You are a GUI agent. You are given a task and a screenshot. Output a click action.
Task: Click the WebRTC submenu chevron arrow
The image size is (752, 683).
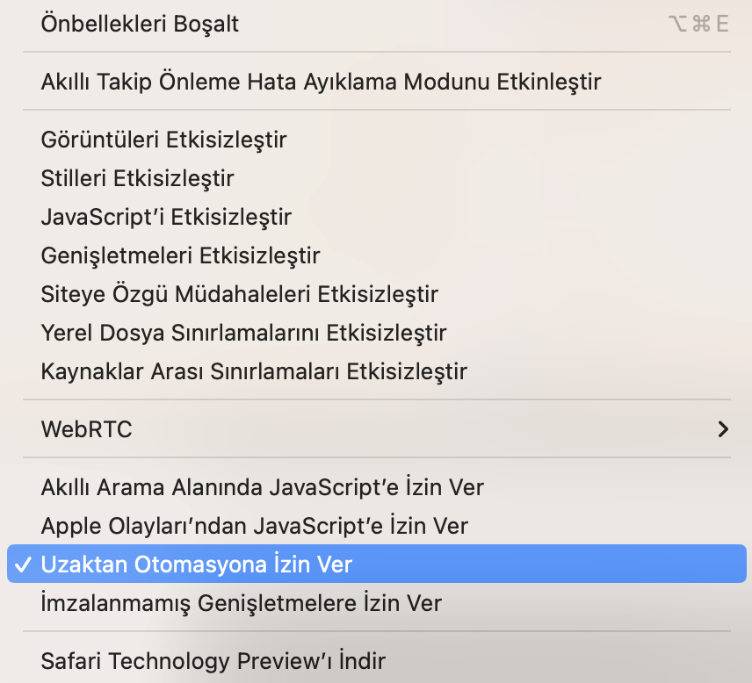722,429
